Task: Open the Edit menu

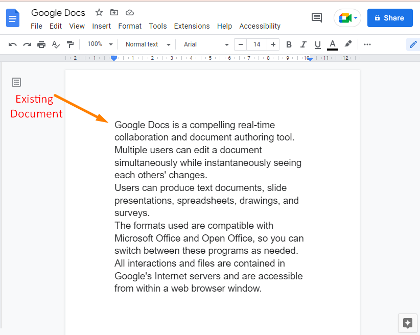Action: coord(56,26)
